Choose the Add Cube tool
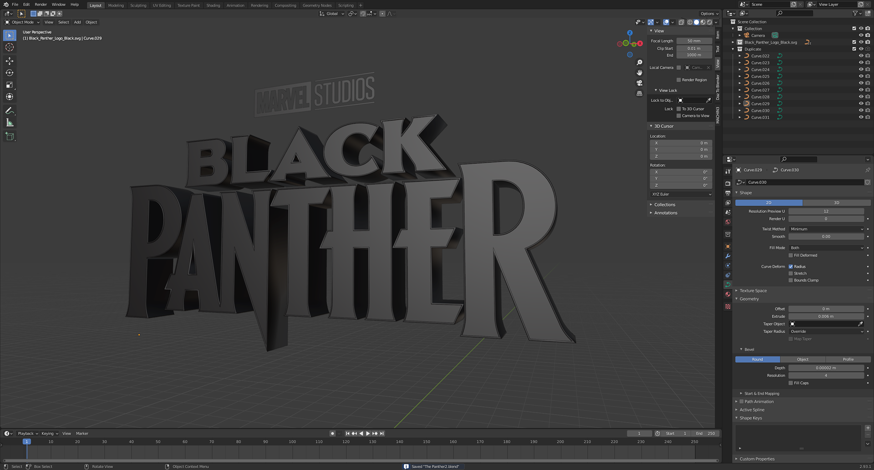This screenshot has width=874, height=470. click(x=10, y=136)
